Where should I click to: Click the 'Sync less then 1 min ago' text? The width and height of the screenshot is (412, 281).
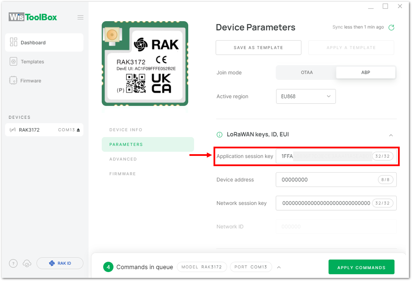(x=358, y=27)
